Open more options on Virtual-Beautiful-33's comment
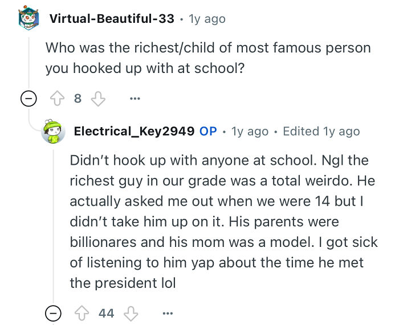This screenshot has height=325, width=399. 135,99
